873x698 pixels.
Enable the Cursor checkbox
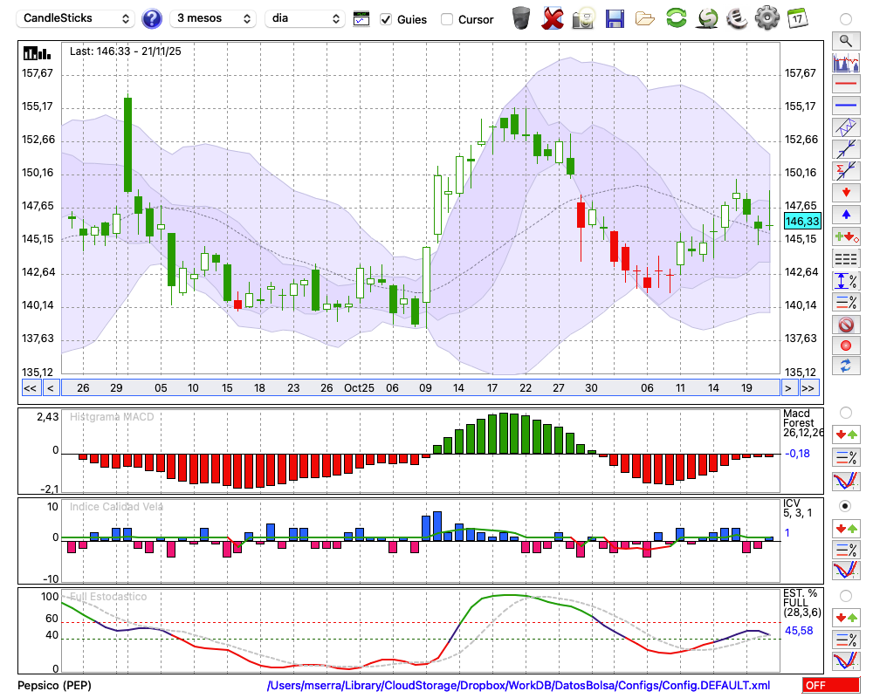coord(447,19)
